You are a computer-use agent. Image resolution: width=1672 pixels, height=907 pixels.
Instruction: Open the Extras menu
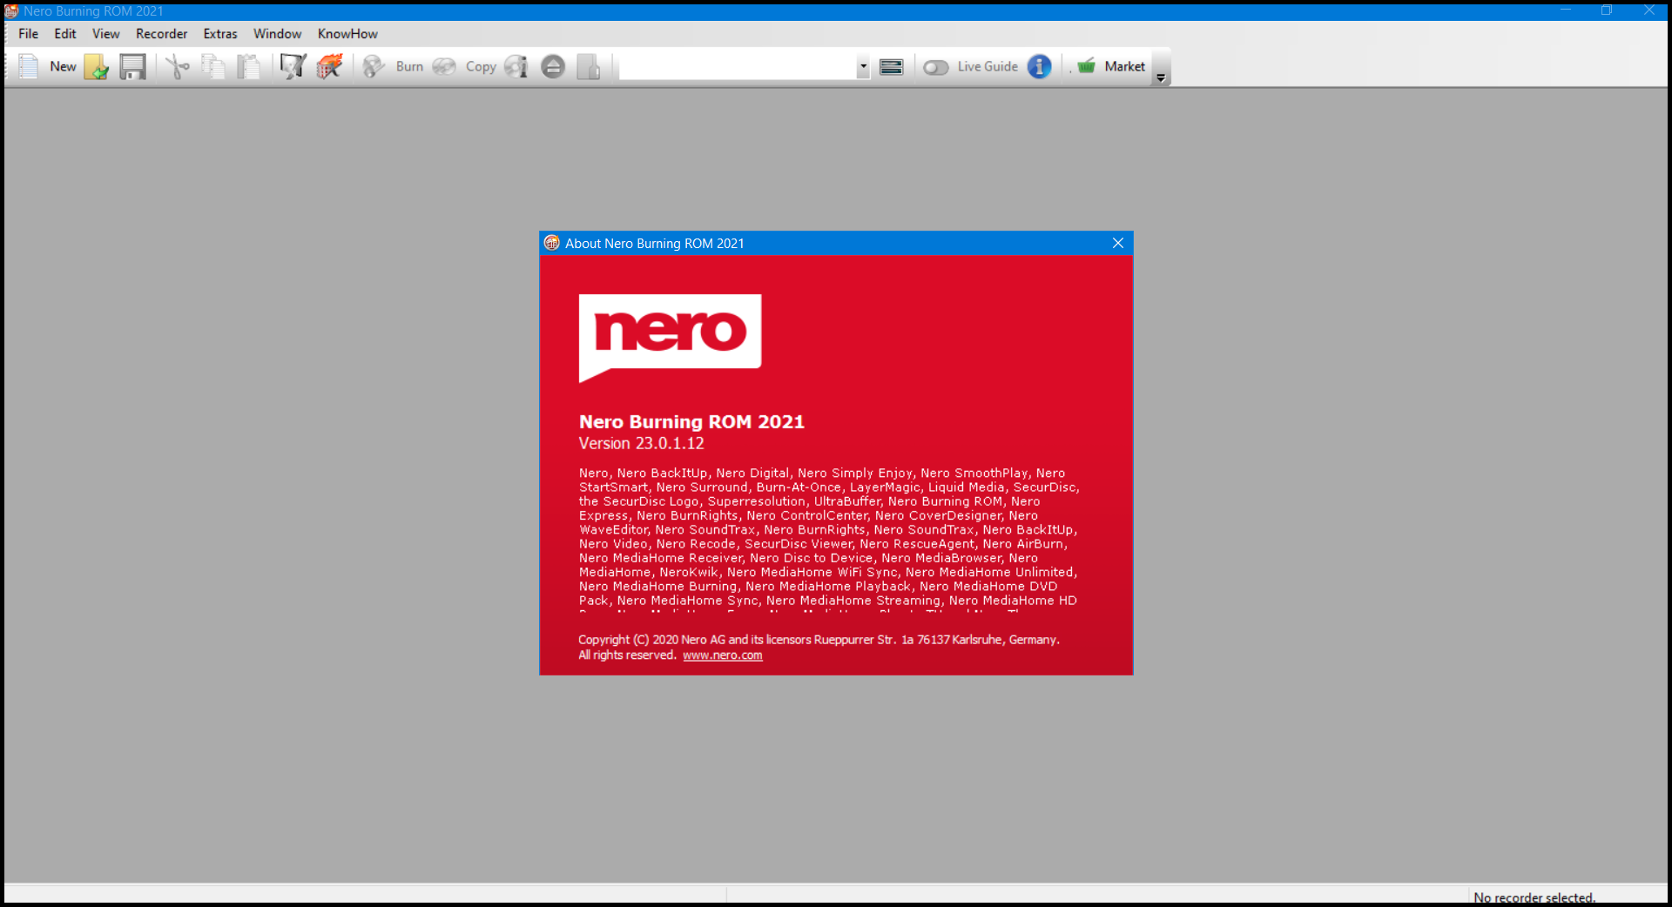pos(220,34)
